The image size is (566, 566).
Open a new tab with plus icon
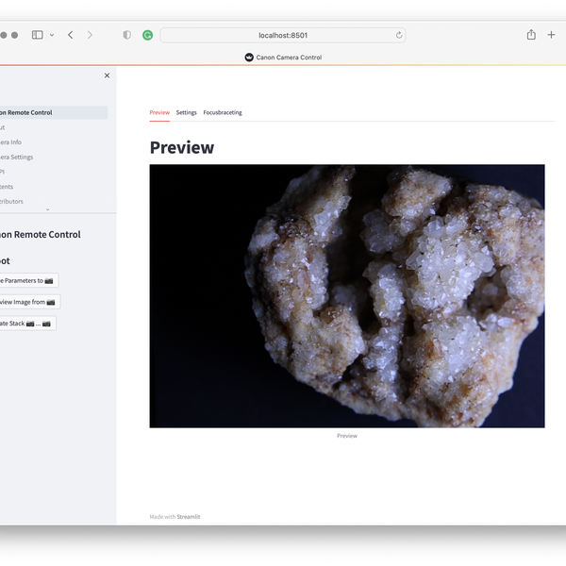(552, 35)
